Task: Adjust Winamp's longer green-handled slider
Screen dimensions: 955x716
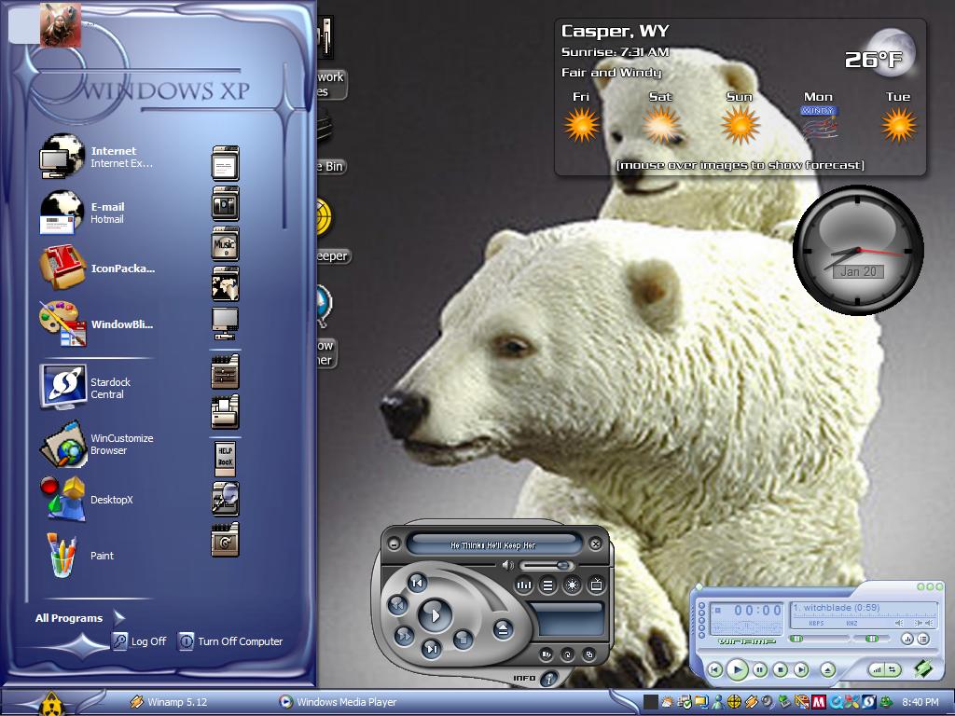Action: (x=819, y=639)
